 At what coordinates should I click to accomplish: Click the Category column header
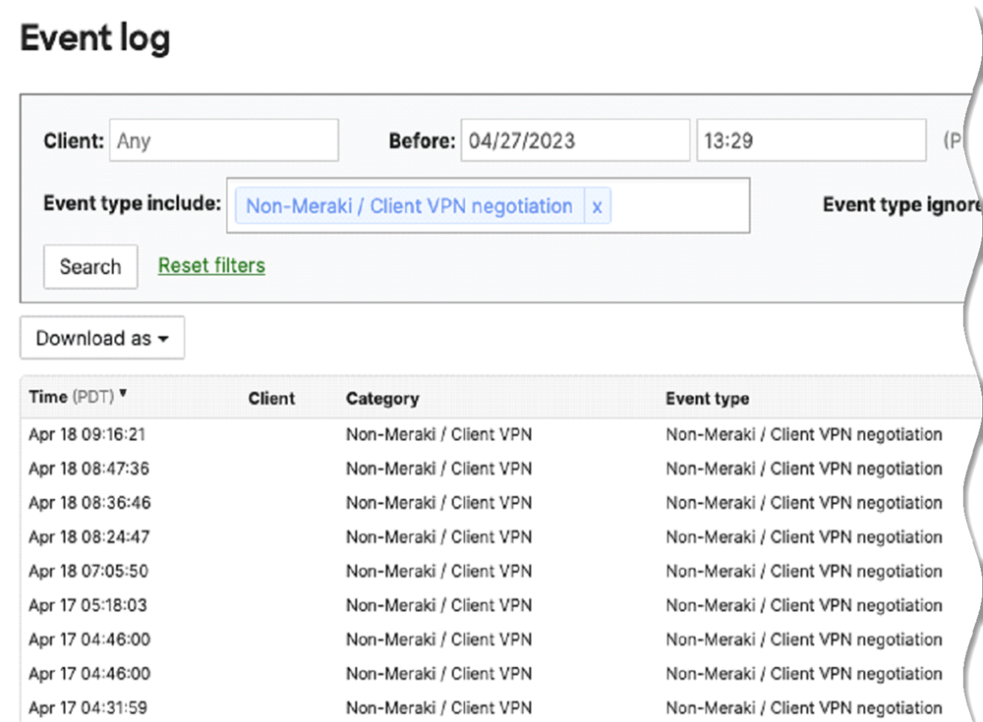click(x=382, y=398)
